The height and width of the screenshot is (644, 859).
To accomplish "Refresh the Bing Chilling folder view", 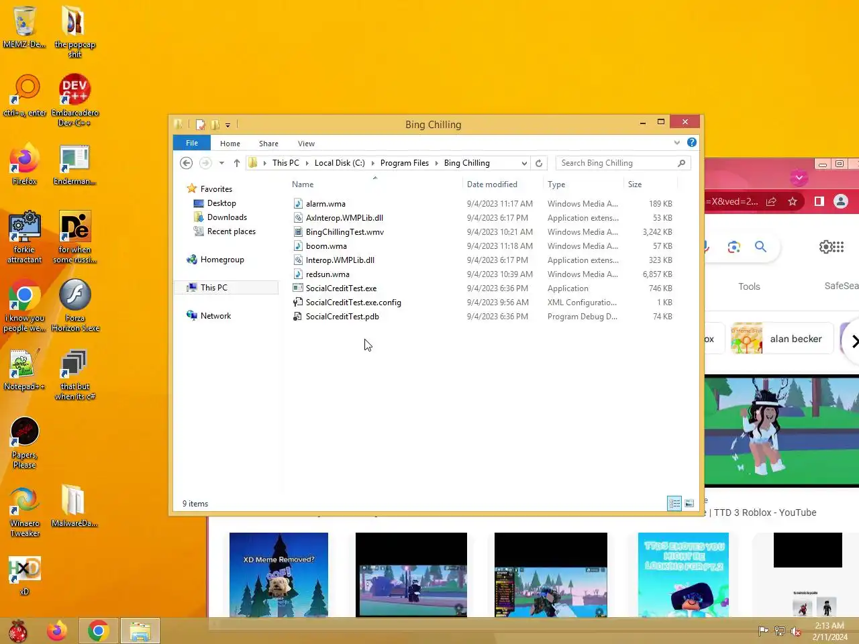I will click(539, 163).
